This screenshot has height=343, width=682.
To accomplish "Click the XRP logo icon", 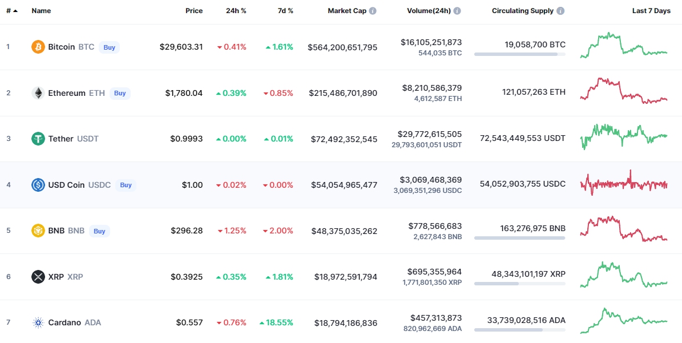I will click(38, 277).
